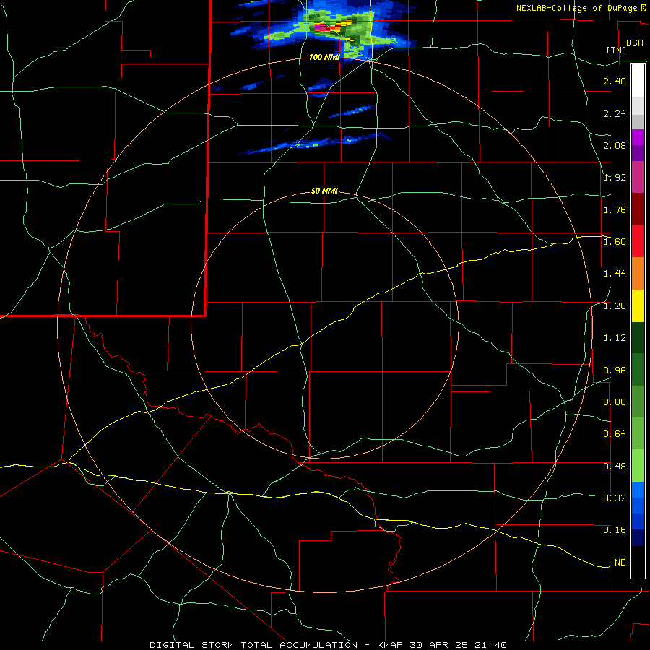Click the DSA product label

click(635, 43)
